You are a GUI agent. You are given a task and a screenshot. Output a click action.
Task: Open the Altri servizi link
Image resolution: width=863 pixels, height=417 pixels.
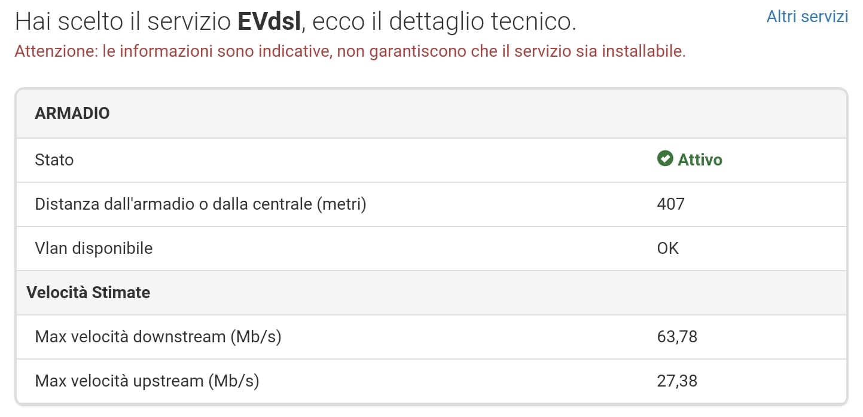coord(807,16)
